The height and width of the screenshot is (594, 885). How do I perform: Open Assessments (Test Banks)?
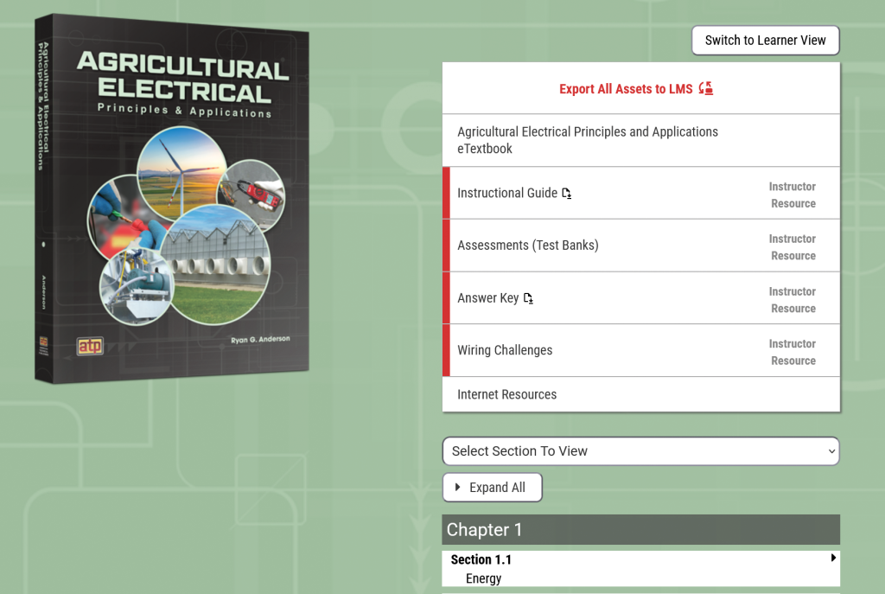click(528, 245)
